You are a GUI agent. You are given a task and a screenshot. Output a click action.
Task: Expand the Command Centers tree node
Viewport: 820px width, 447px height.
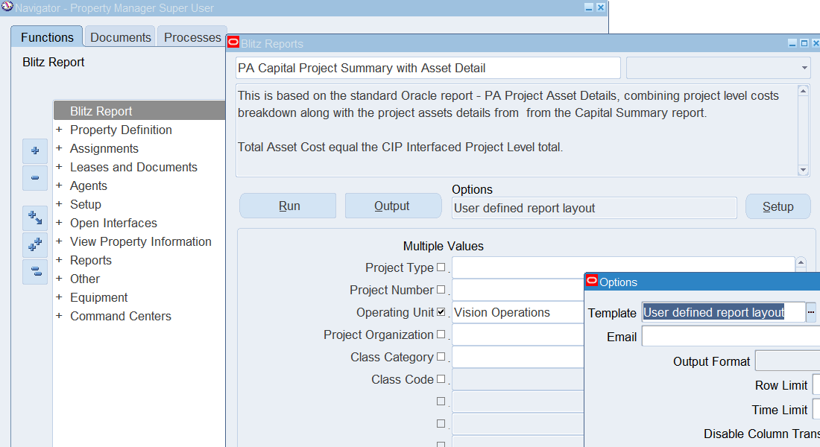(59, 316)
